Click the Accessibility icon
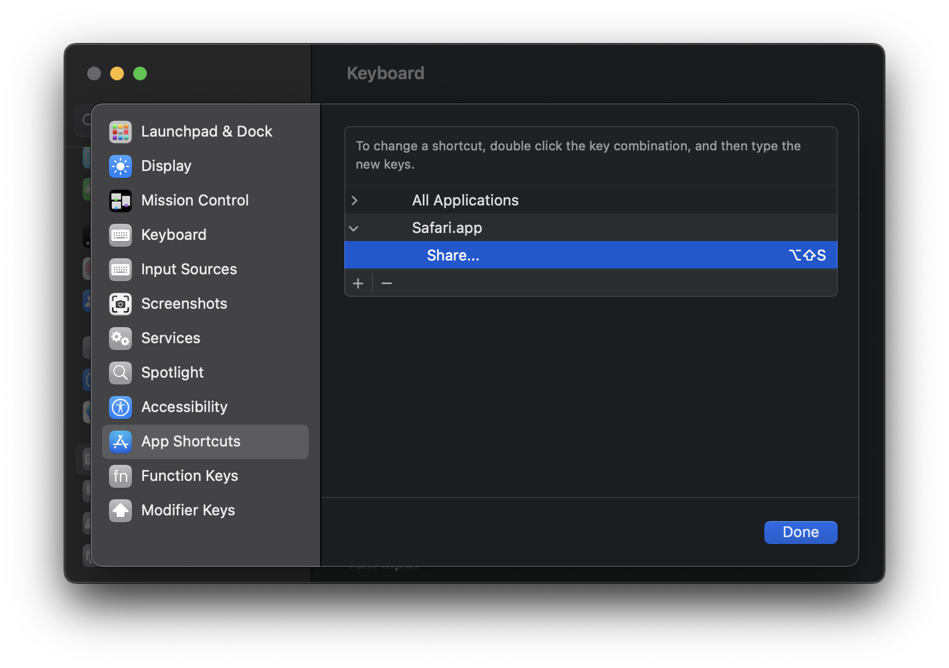This screenshot has height=668, width=949. coord(120,407)
